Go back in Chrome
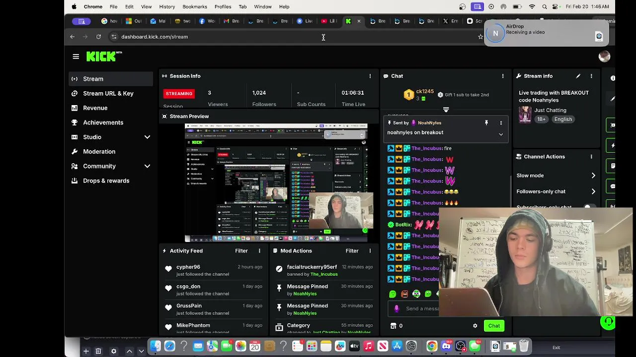This screenshot has height=357, width=636. pos(72,37)
